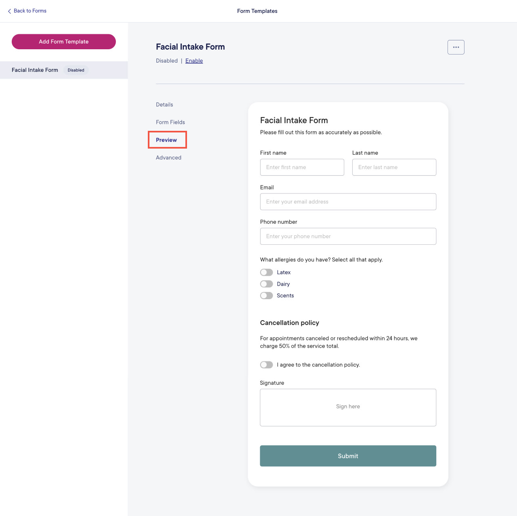
Task: Click the back chevron arrow icon
Action: (x=10, y=11)
